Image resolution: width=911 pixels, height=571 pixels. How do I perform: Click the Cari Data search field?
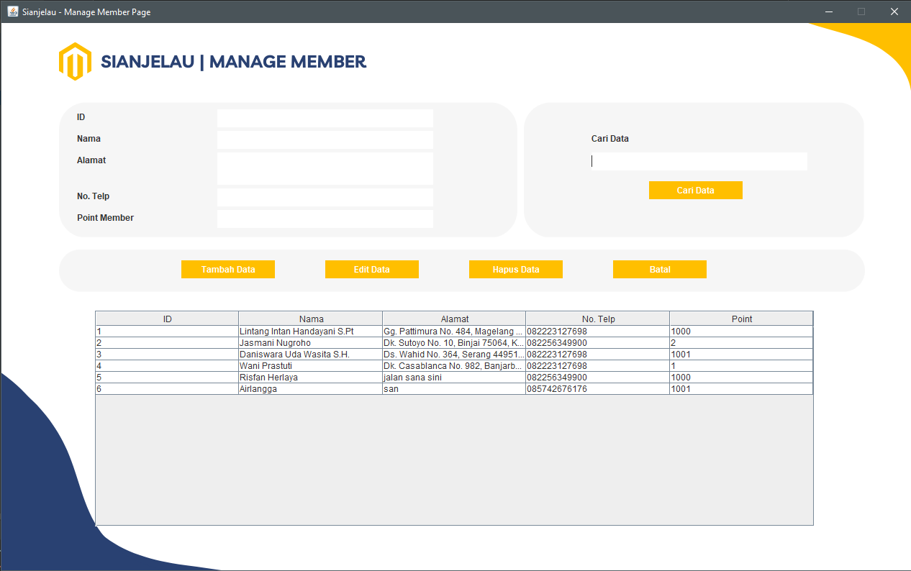[x=699, y=161]
